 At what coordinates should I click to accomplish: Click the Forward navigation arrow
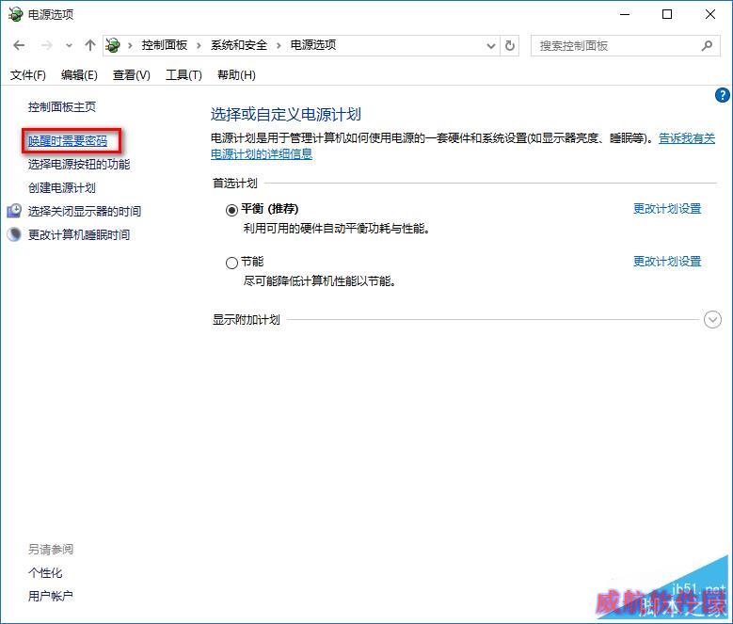pyautogui.click(x=46, y=45)
